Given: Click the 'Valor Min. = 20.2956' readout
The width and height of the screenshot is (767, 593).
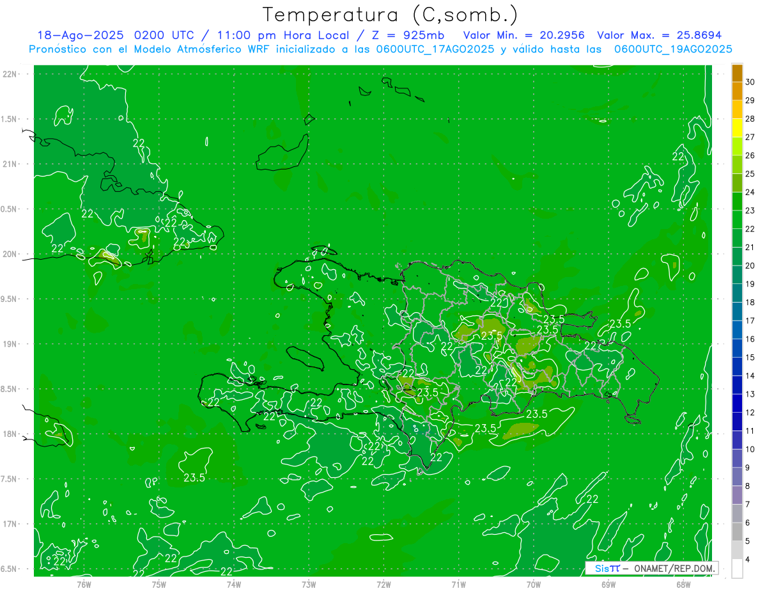Looking at the screenshot, I should pos(523,35).
